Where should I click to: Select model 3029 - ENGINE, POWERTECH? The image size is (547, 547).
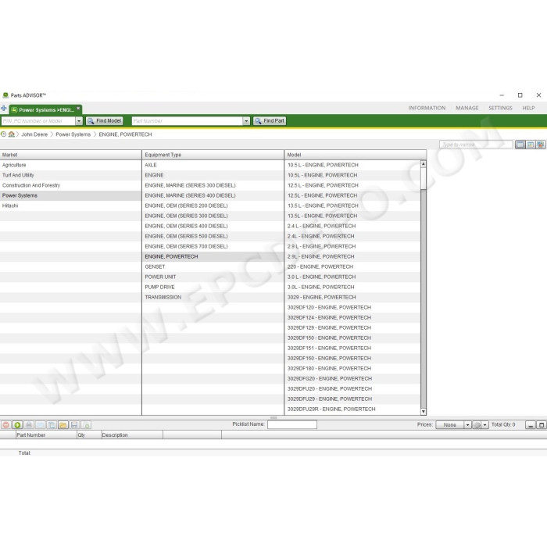352,297
